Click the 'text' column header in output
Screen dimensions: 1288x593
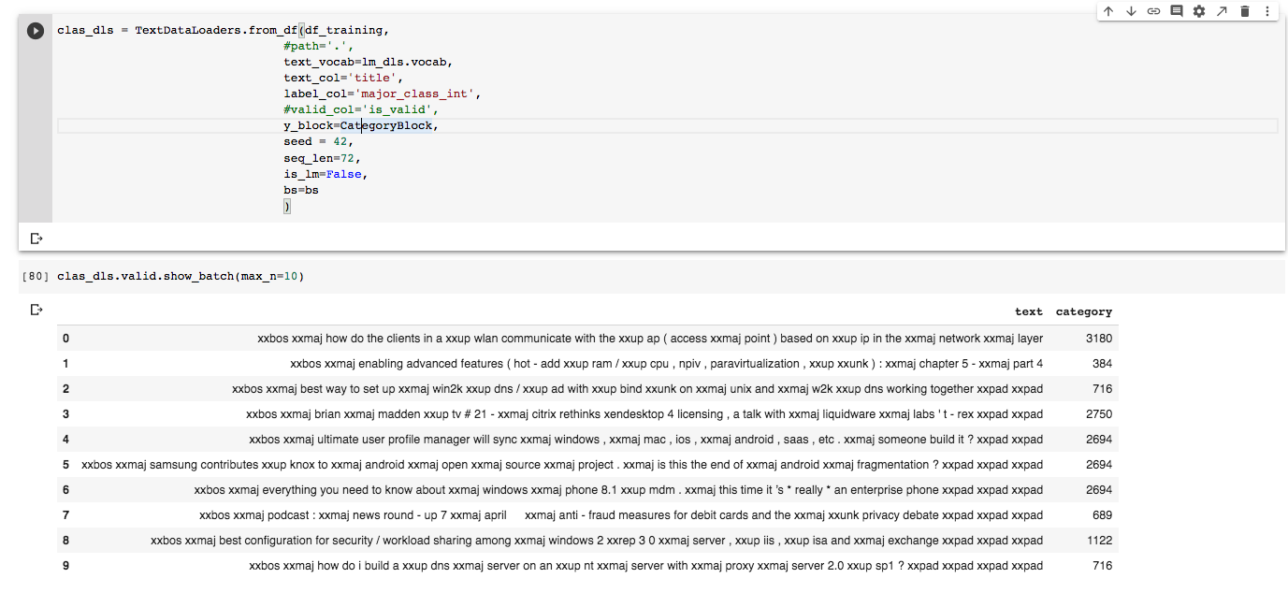tap(1028, 311)
